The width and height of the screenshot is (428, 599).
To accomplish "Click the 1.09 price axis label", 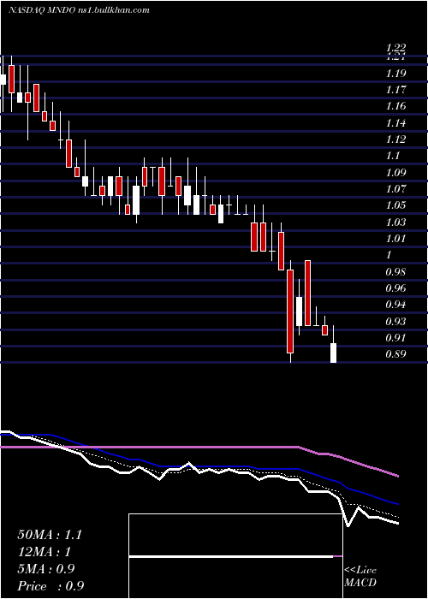I will coord(395,173).
